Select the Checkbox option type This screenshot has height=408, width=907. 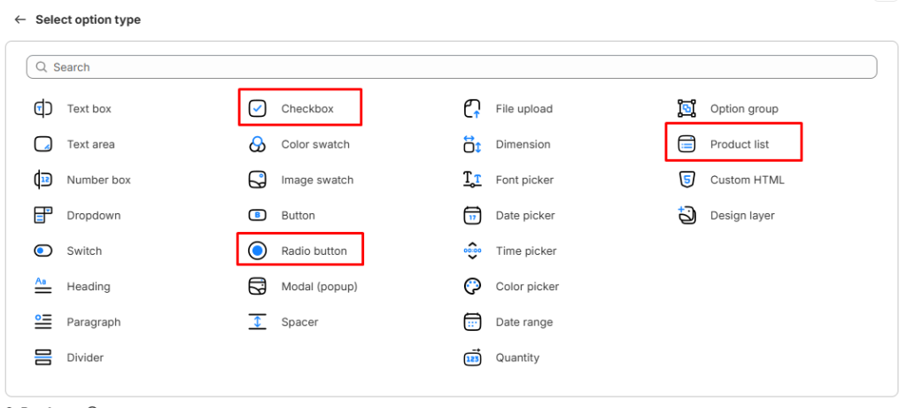(x=306, y=109)
